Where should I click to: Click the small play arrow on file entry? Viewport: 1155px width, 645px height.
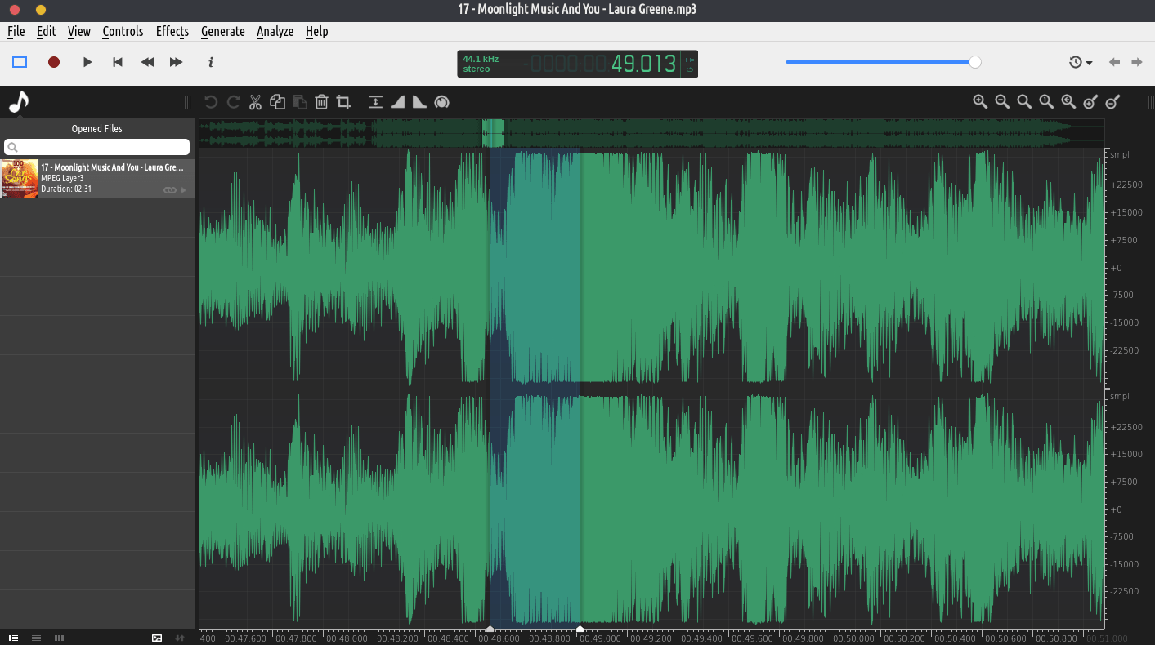pyautogui.click(x=183, y=190)
